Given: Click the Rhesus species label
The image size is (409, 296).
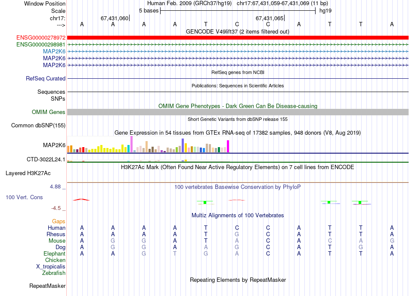Looking at the screenshot, I should (56, 234).
